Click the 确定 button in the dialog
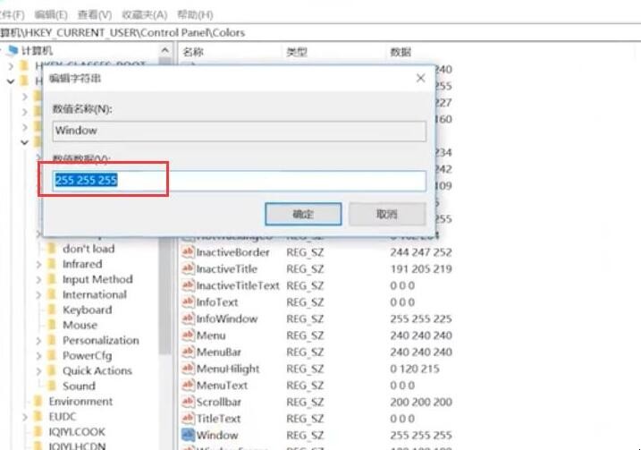Image resolution: width=641 pixels, height=450 pixels. coord(303,214)
